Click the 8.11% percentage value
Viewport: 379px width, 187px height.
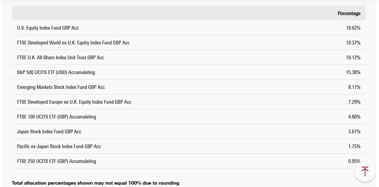(354, 87)
